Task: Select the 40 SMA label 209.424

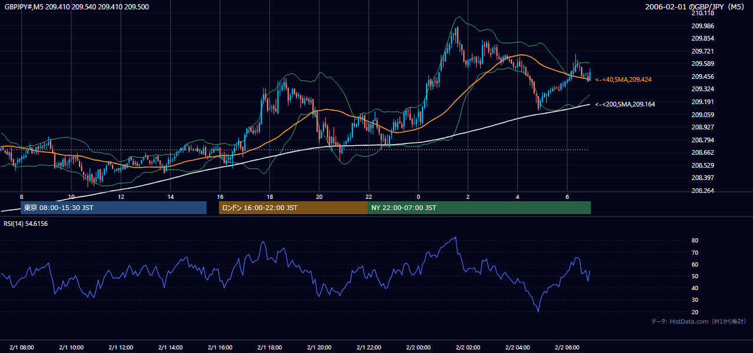Action: coord(623,79)
